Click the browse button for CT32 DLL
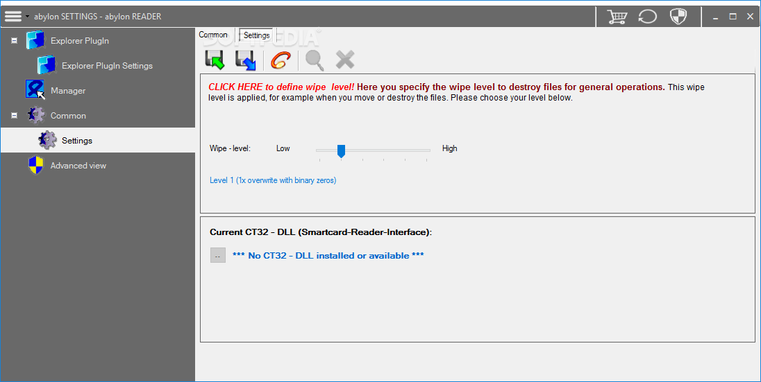 (x=218, y=255)
